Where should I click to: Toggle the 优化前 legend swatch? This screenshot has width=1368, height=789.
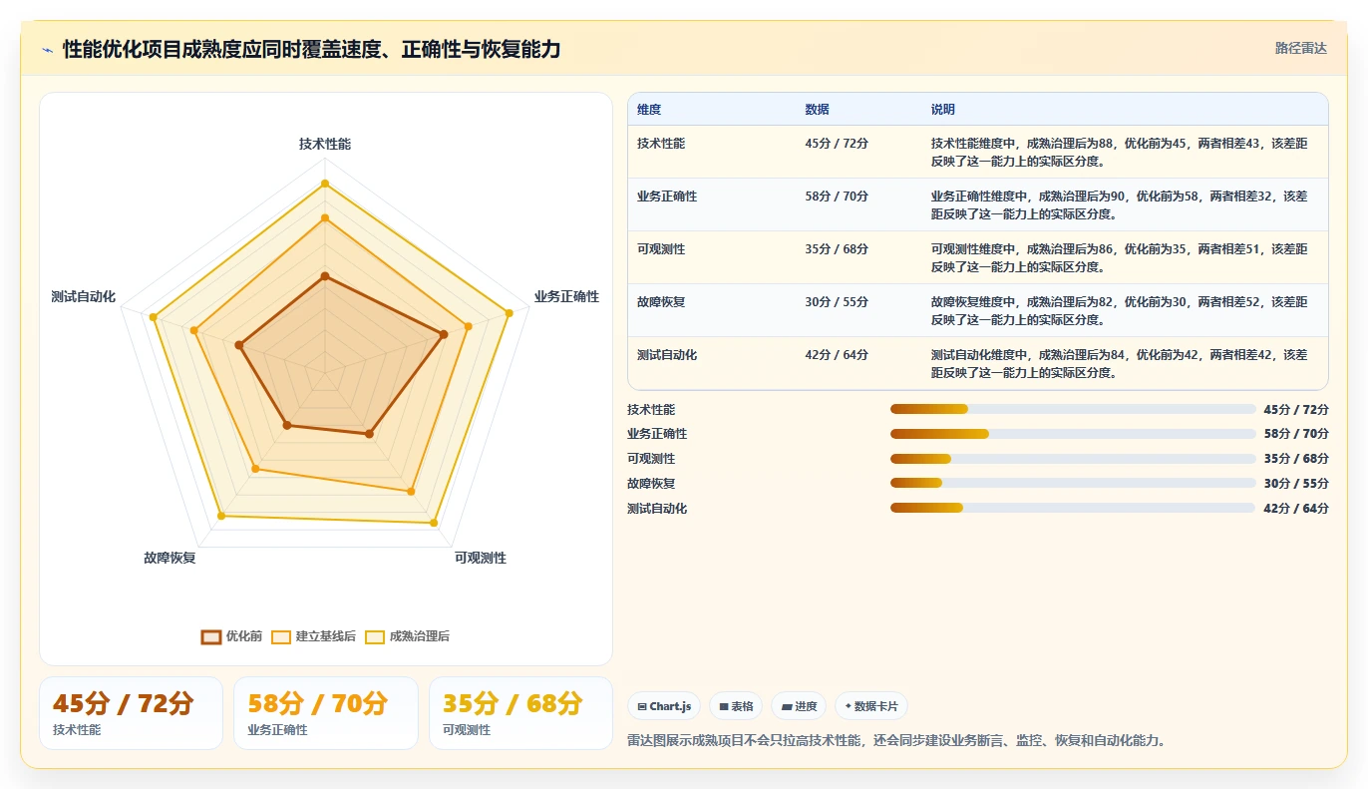click(211, 636)
